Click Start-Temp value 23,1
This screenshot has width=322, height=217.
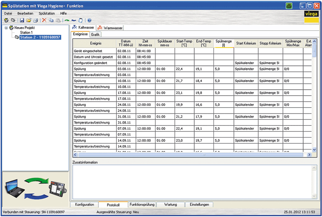pos(179,93)
